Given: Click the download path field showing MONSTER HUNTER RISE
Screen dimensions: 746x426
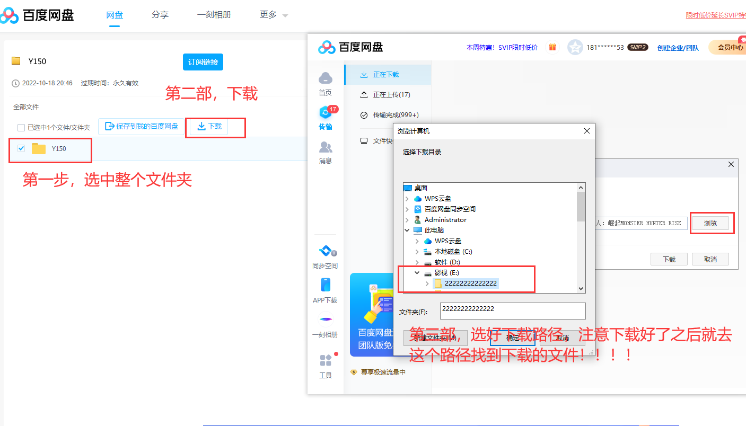Looking at the screenshot, I should [640, 224].
